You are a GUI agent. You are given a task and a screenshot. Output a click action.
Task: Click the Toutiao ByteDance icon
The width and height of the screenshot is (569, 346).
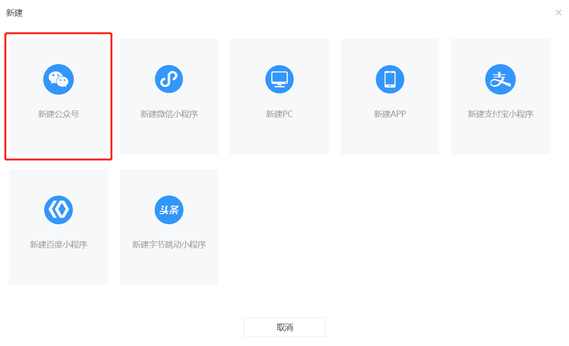[x=169, y=210]
